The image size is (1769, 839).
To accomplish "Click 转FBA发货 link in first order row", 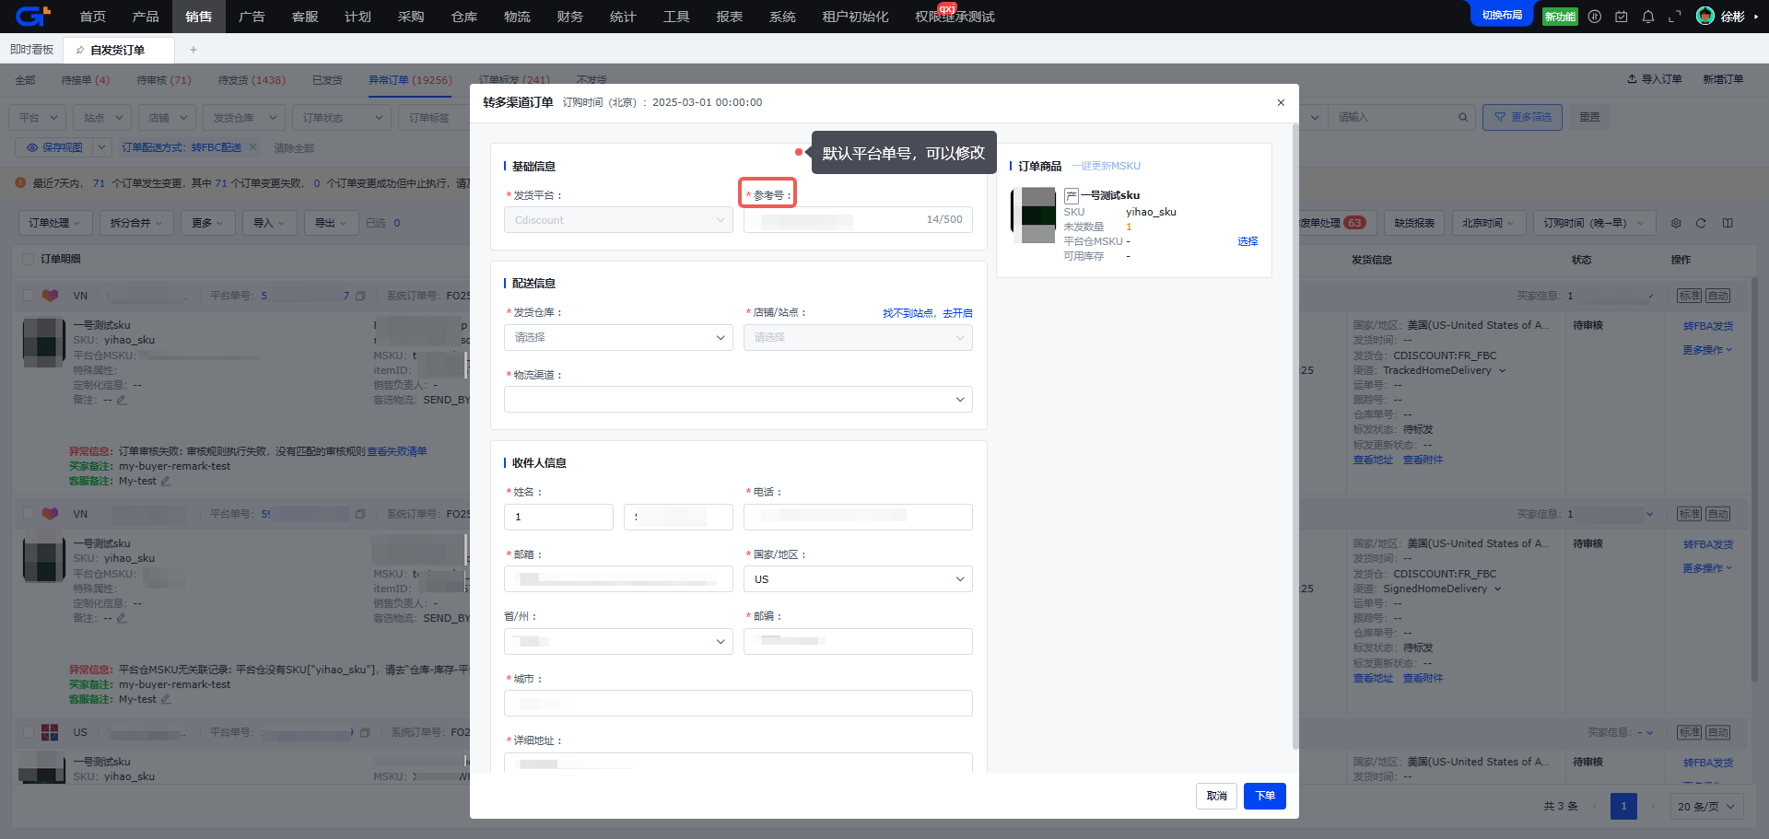I will click(1708, 326).
